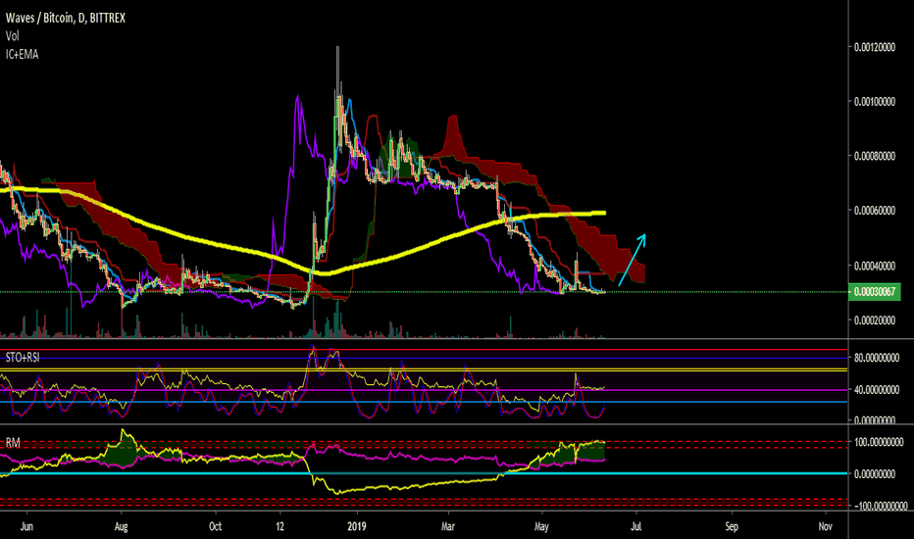914x539 pixels.
Task: Click STO+RSI axis value 80.00000000
Action: click(x=877, y=358)
